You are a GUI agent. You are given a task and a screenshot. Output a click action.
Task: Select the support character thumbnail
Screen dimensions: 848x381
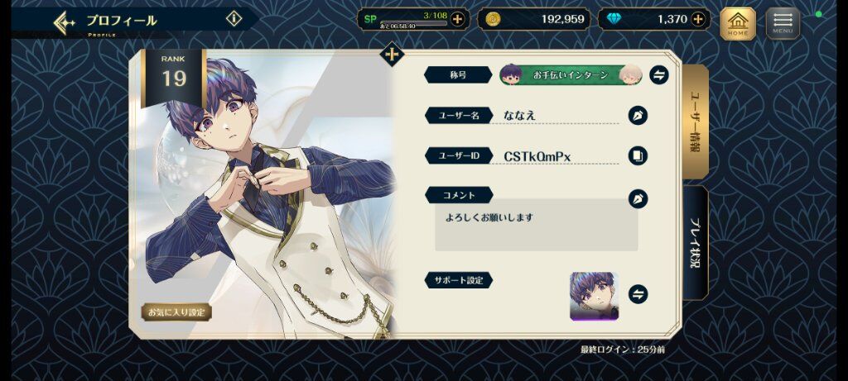click(595, 296)
